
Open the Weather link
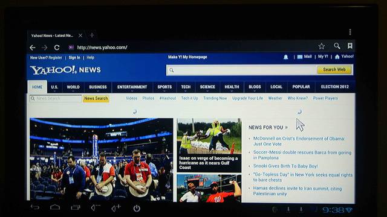click(275, 98)
